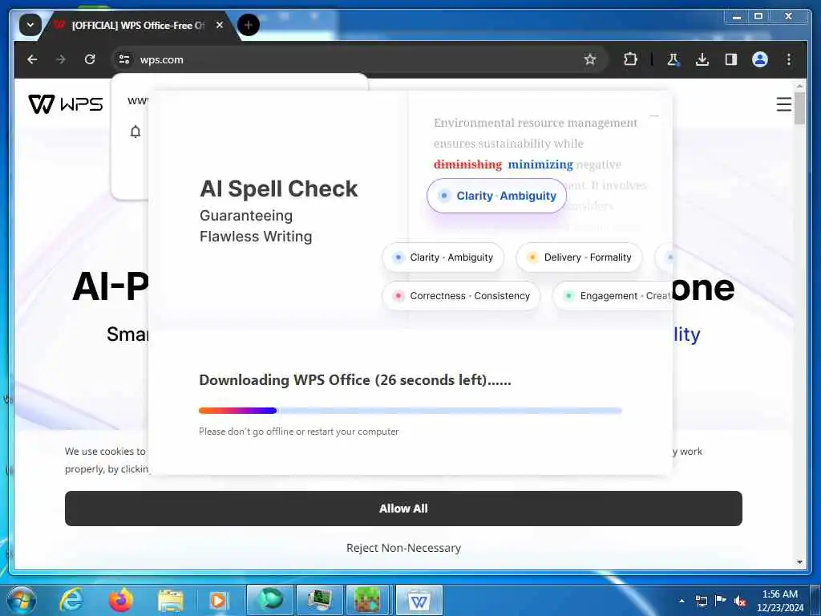Close the WPS Office tab

(x=220, y=25)
